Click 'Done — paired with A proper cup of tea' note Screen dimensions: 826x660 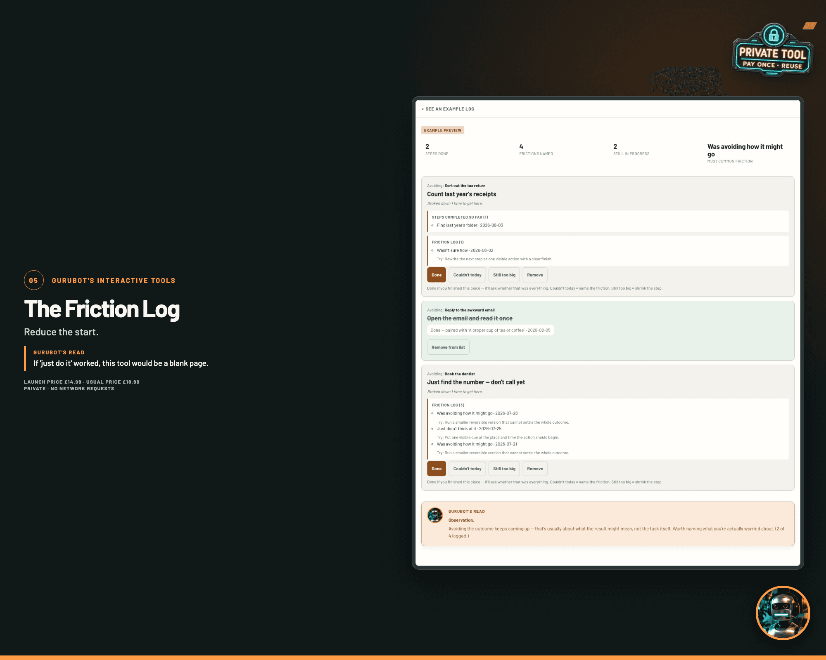point(490,330)
